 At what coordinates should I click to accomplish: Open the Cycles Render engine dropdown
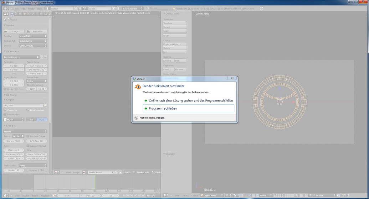pos(133,9)
